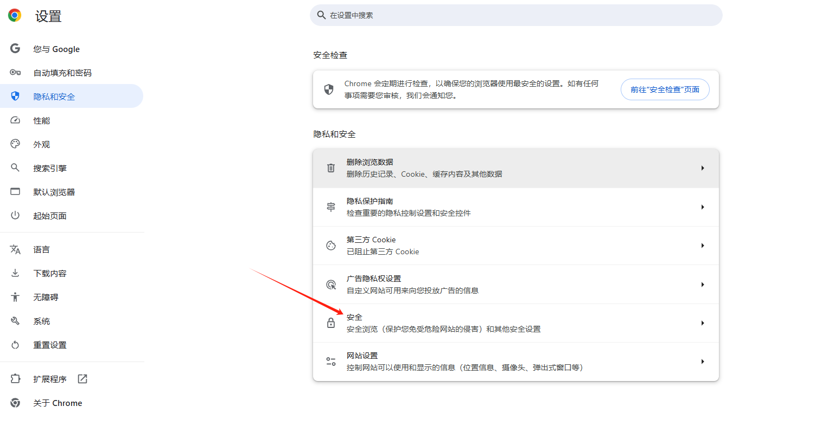822x445 pixels.
Task: Click the download icon for 下载内容
Action: click(15, 273)
